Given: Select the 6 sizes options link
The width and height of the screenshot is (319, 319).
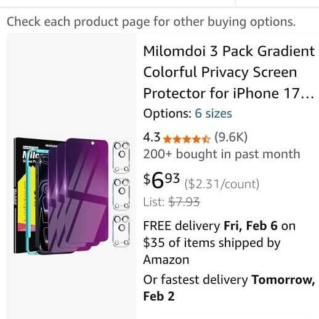Looking at the screenshot, I should point(213,113).
